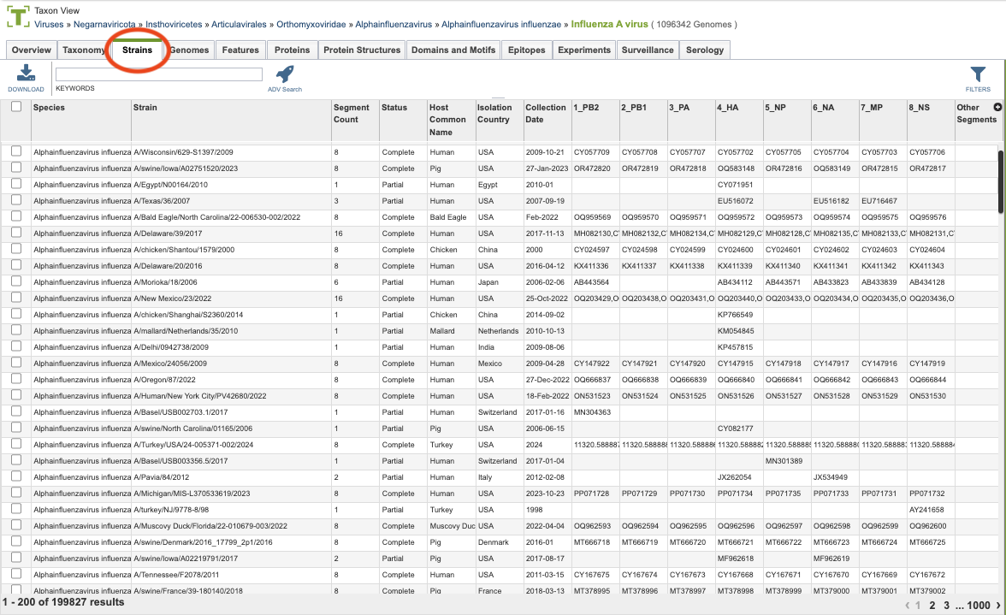Check the A/swine/Iowa/A02751520/2023 row checkbox
Screen dimensions: 1006x615
pos(17,168)
